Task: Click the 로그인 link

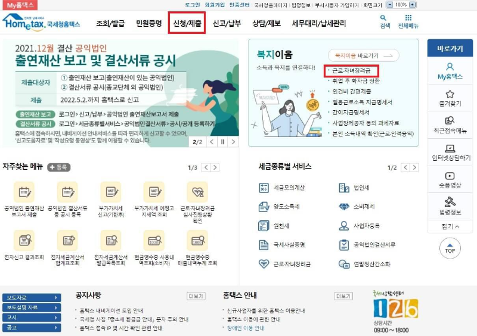Action: [x=193, y=5]
